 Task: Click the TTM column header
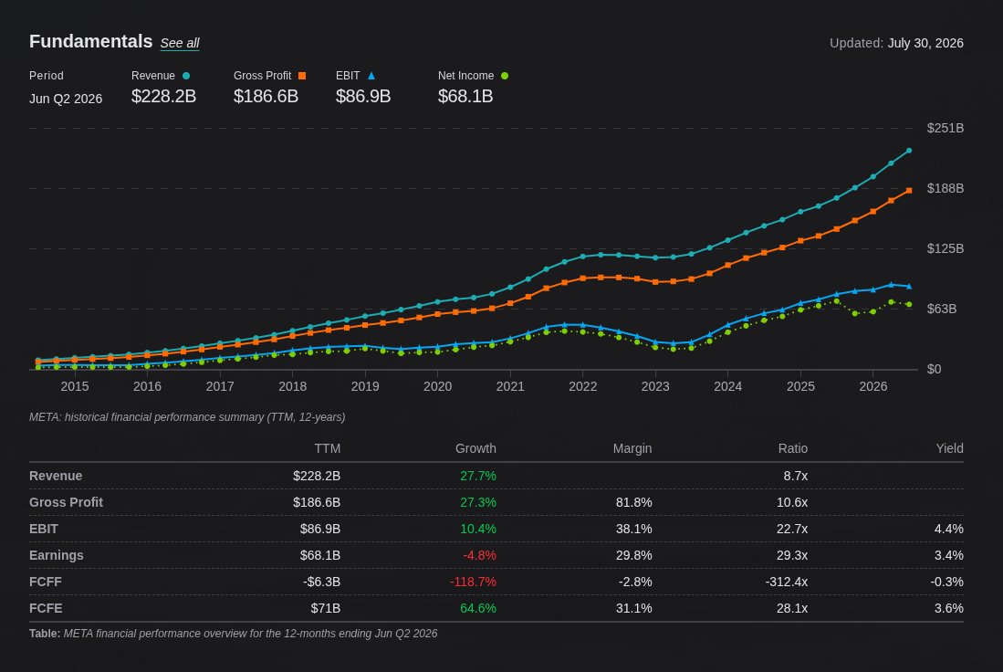click(x=328, y=448)
